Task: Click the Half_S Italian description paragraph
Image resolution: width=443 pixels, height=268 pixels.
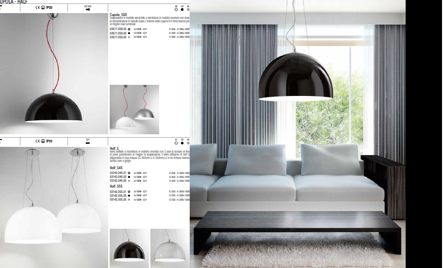Action: click(x=149, y=156)
